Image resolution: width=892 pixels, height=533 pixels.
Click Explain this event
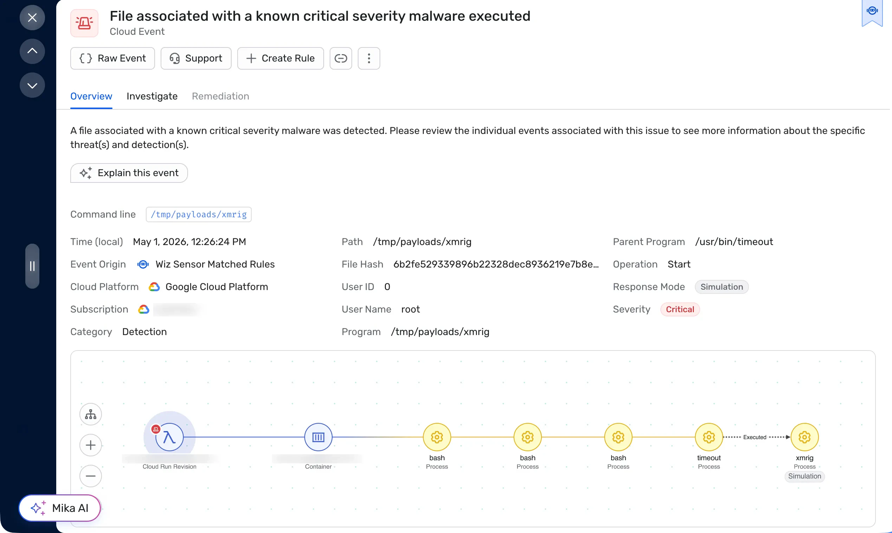click(129, 173)
